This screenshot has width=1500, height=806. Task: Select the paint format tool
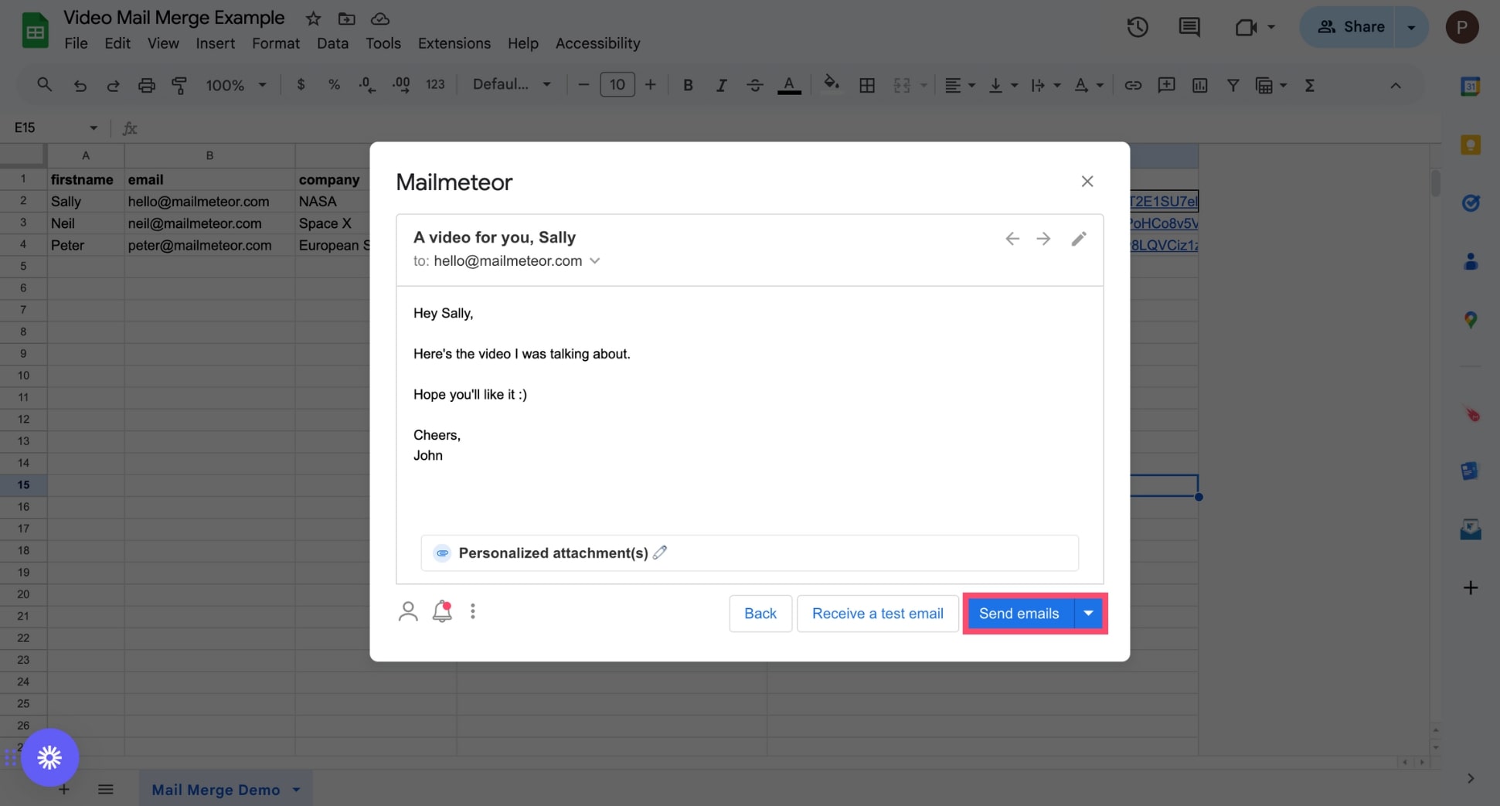(x=179, y=85)
